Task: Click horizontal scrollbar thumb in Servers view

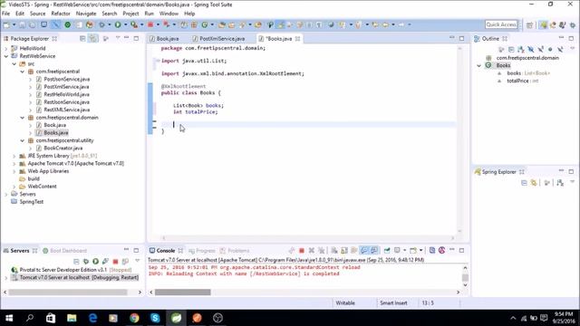Action: point(68,292)
